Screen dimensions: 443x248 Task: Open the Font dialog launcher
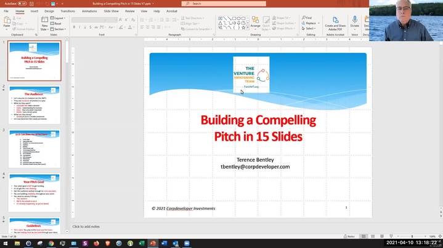(136, 34)
